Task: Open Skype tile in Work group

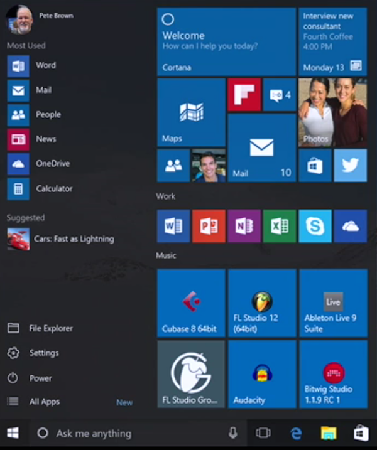Action: tap(315, 226)
